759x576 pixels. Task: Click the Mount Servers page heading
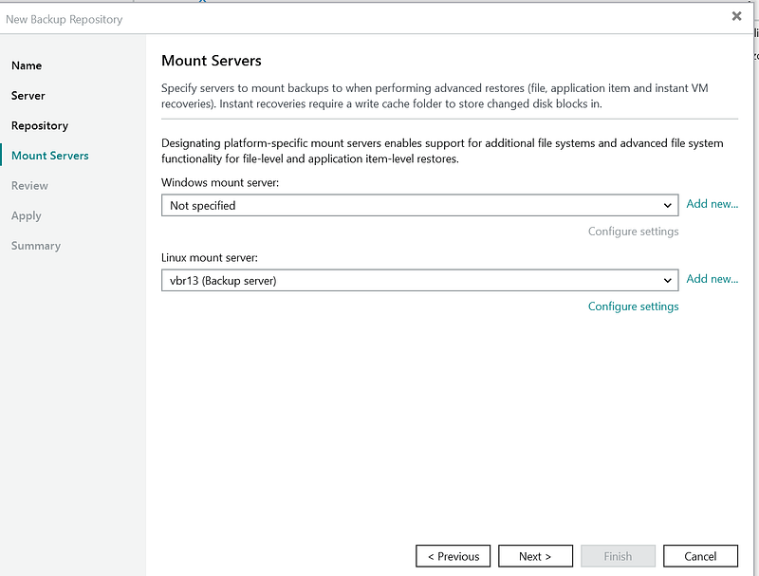(212, 62)
